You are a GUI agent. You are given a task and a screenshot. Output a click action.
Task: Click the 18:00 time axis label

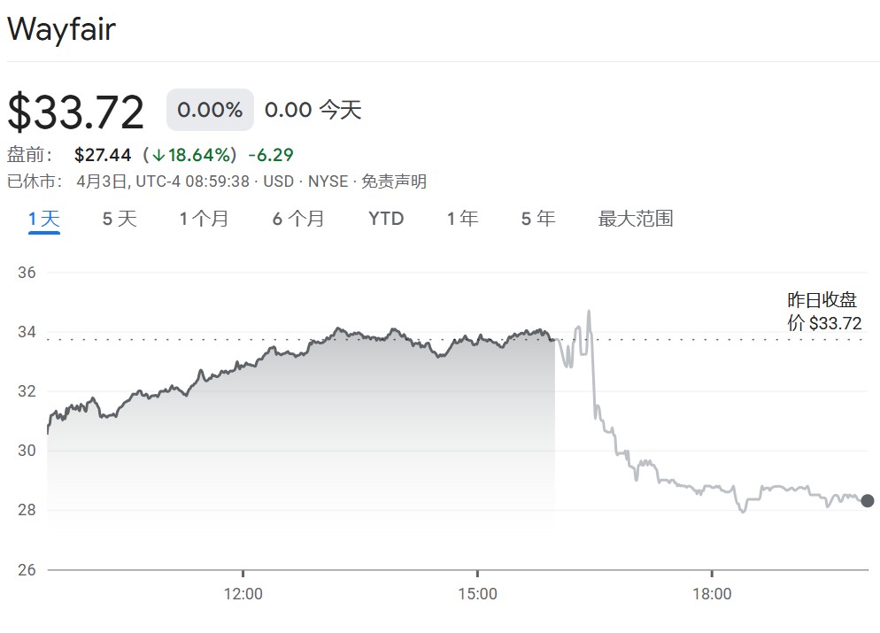click(712, 594)
